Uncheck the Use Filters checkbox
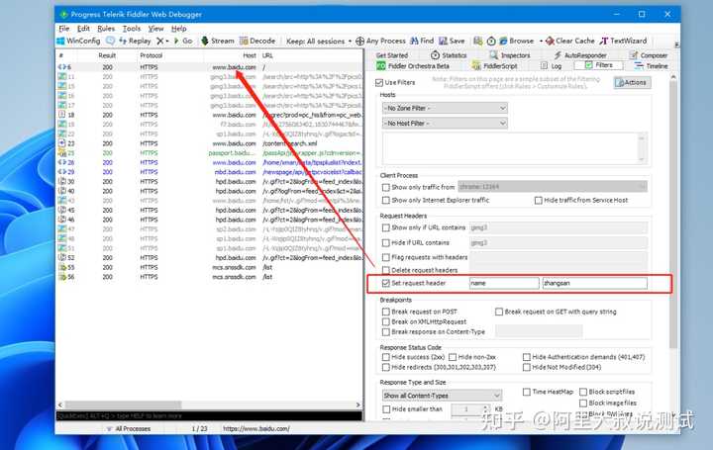 point(379,83)
